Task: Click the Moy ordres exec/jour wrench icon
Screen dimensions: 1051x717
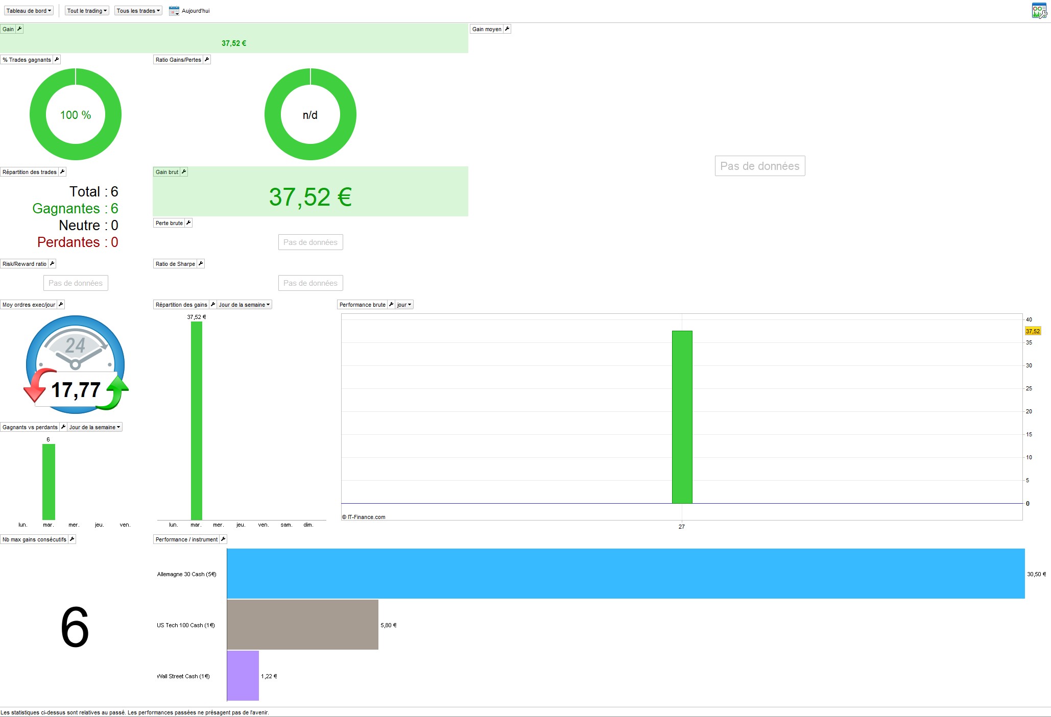Action: tap(61, 305)
